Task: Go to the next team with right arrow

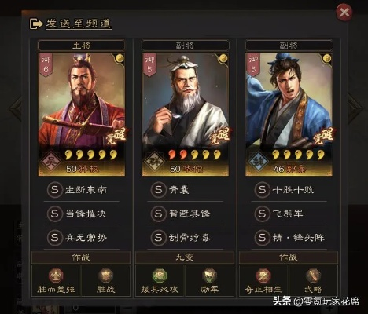Action: point(355,108)
